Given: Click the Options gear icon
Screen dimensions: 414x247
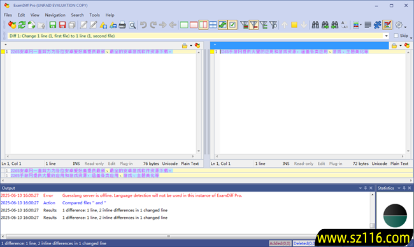Looking at the screenshot, I should (x=399, y=25).
